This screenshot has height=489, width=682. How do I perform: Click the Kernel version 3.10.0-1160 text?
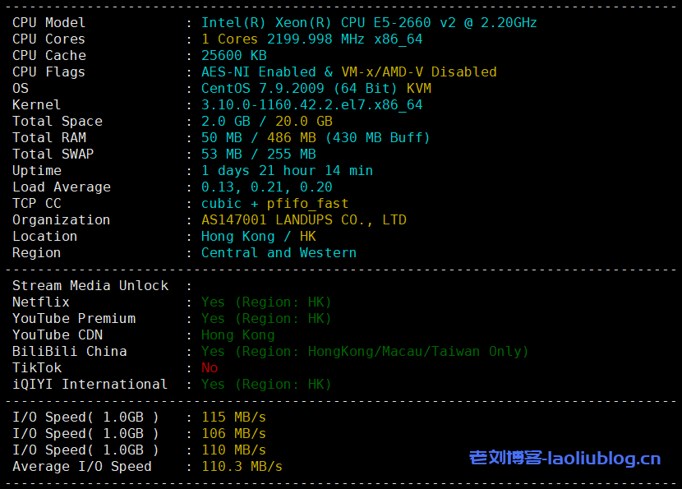click(311, 105)
